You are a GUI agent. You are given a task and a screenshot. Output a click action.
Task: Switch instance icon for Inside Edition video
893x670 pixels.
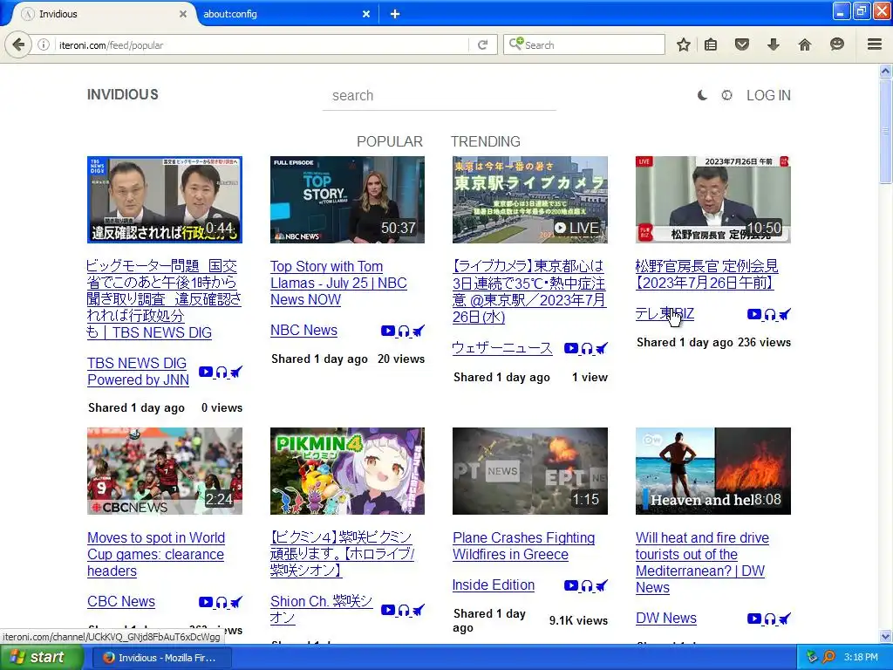[x=602, y=585]
